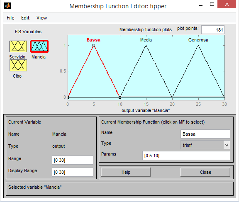Viewport: 239px width, 202px height.
Task: Click the Range input field
Action: click(x=73, y=160)
